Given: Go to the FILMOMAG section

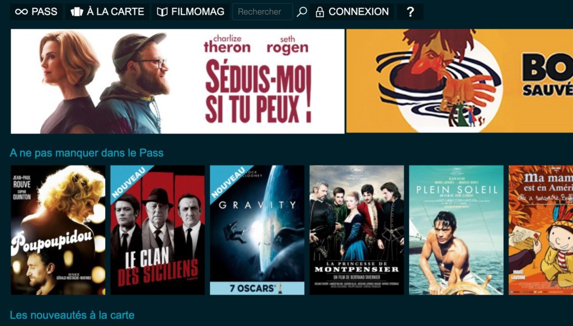Looking at the screenshot, I should tap(190, 12).
